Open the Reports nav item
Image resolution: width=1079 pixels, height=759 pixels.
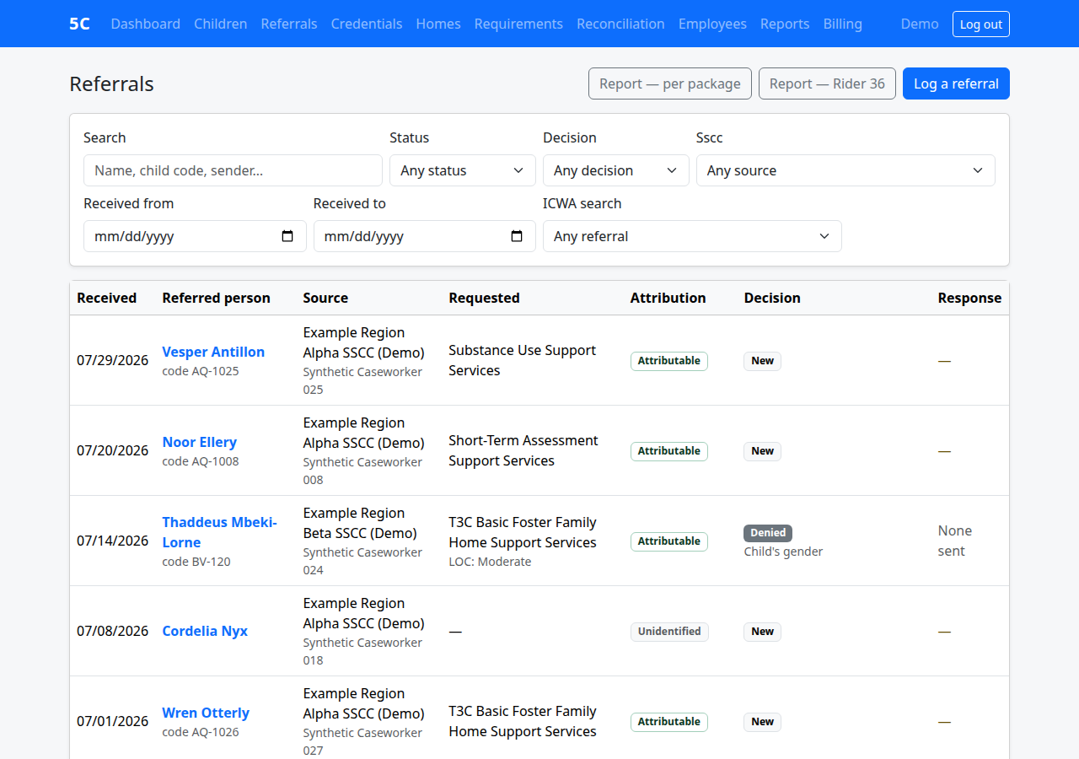(x=785, y=24)
